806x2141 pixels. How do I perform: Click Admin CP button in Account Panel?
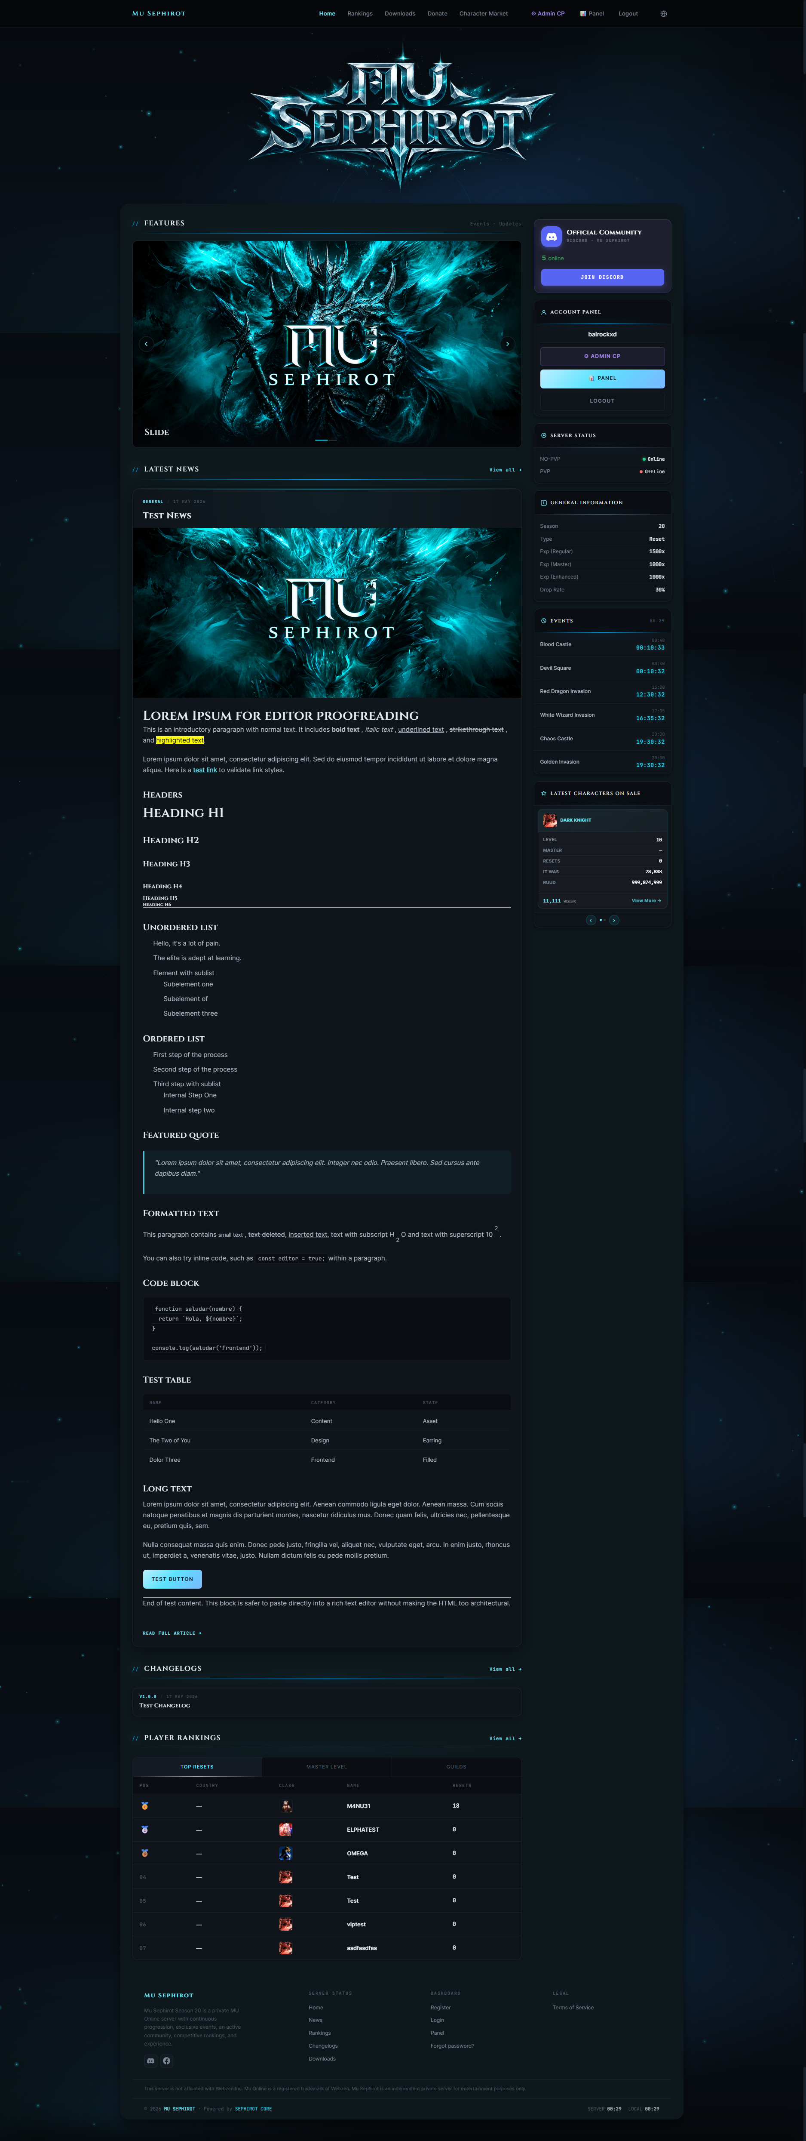pyautogui.click(x=602, y=357)
